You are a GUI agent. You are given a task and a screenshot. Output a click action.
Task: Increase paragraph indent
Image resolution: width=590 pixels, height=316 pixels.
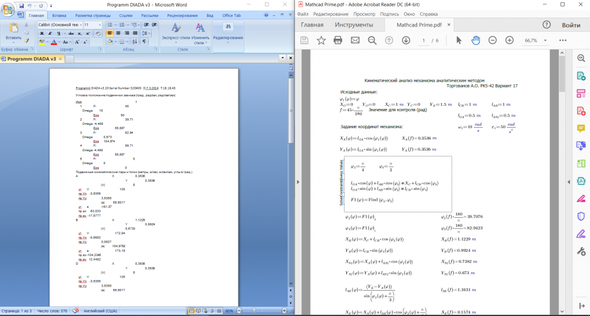154,25
